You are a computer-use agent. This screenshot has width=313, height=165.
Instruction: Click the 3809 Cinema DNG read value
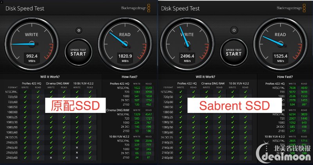[x=304, y=114]
